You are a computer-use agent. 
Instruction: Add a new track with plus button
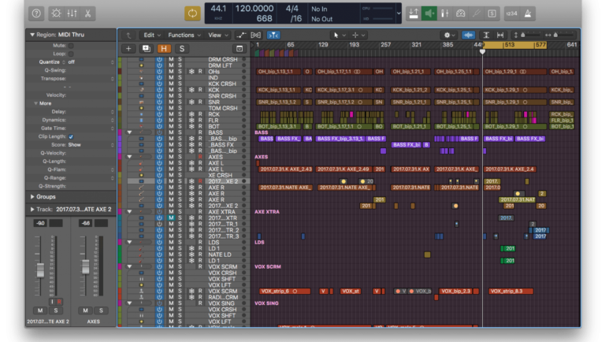coord(128,49)
